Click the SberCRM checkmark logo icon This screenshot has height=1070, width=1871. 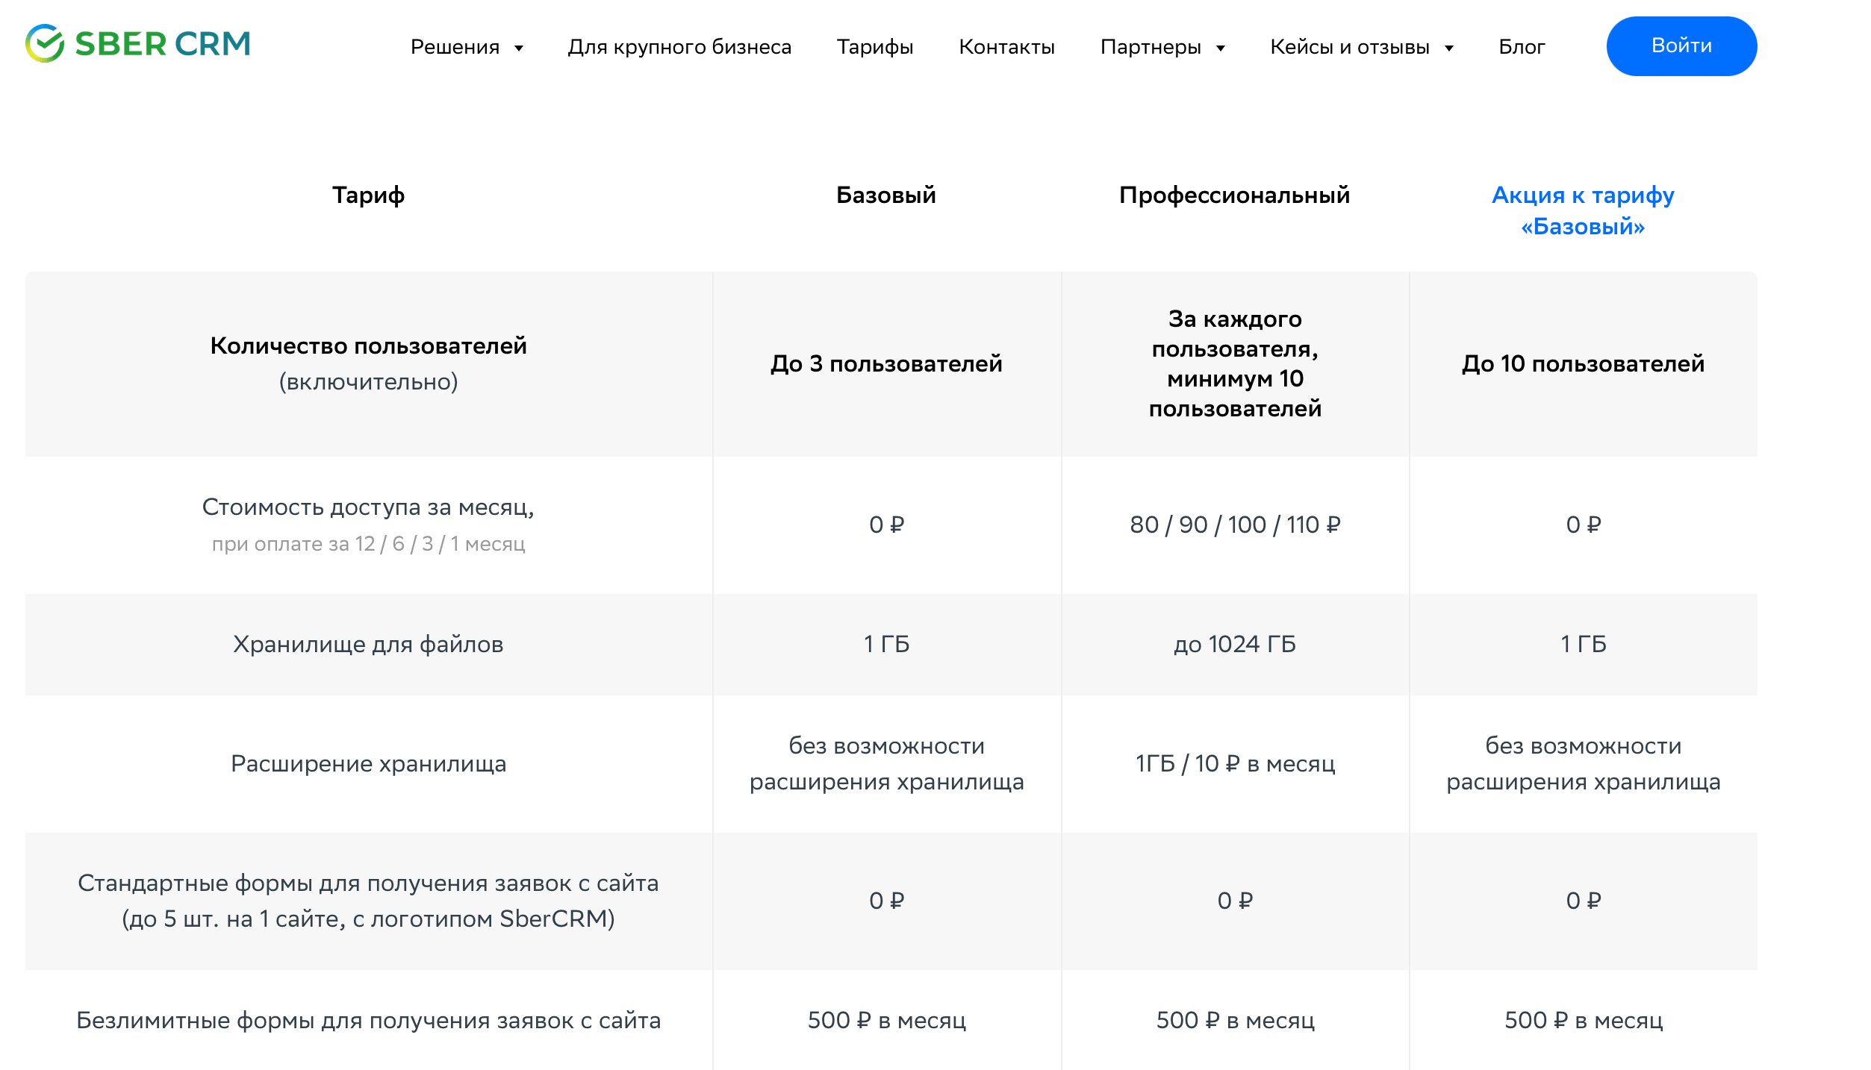[45, 43]
